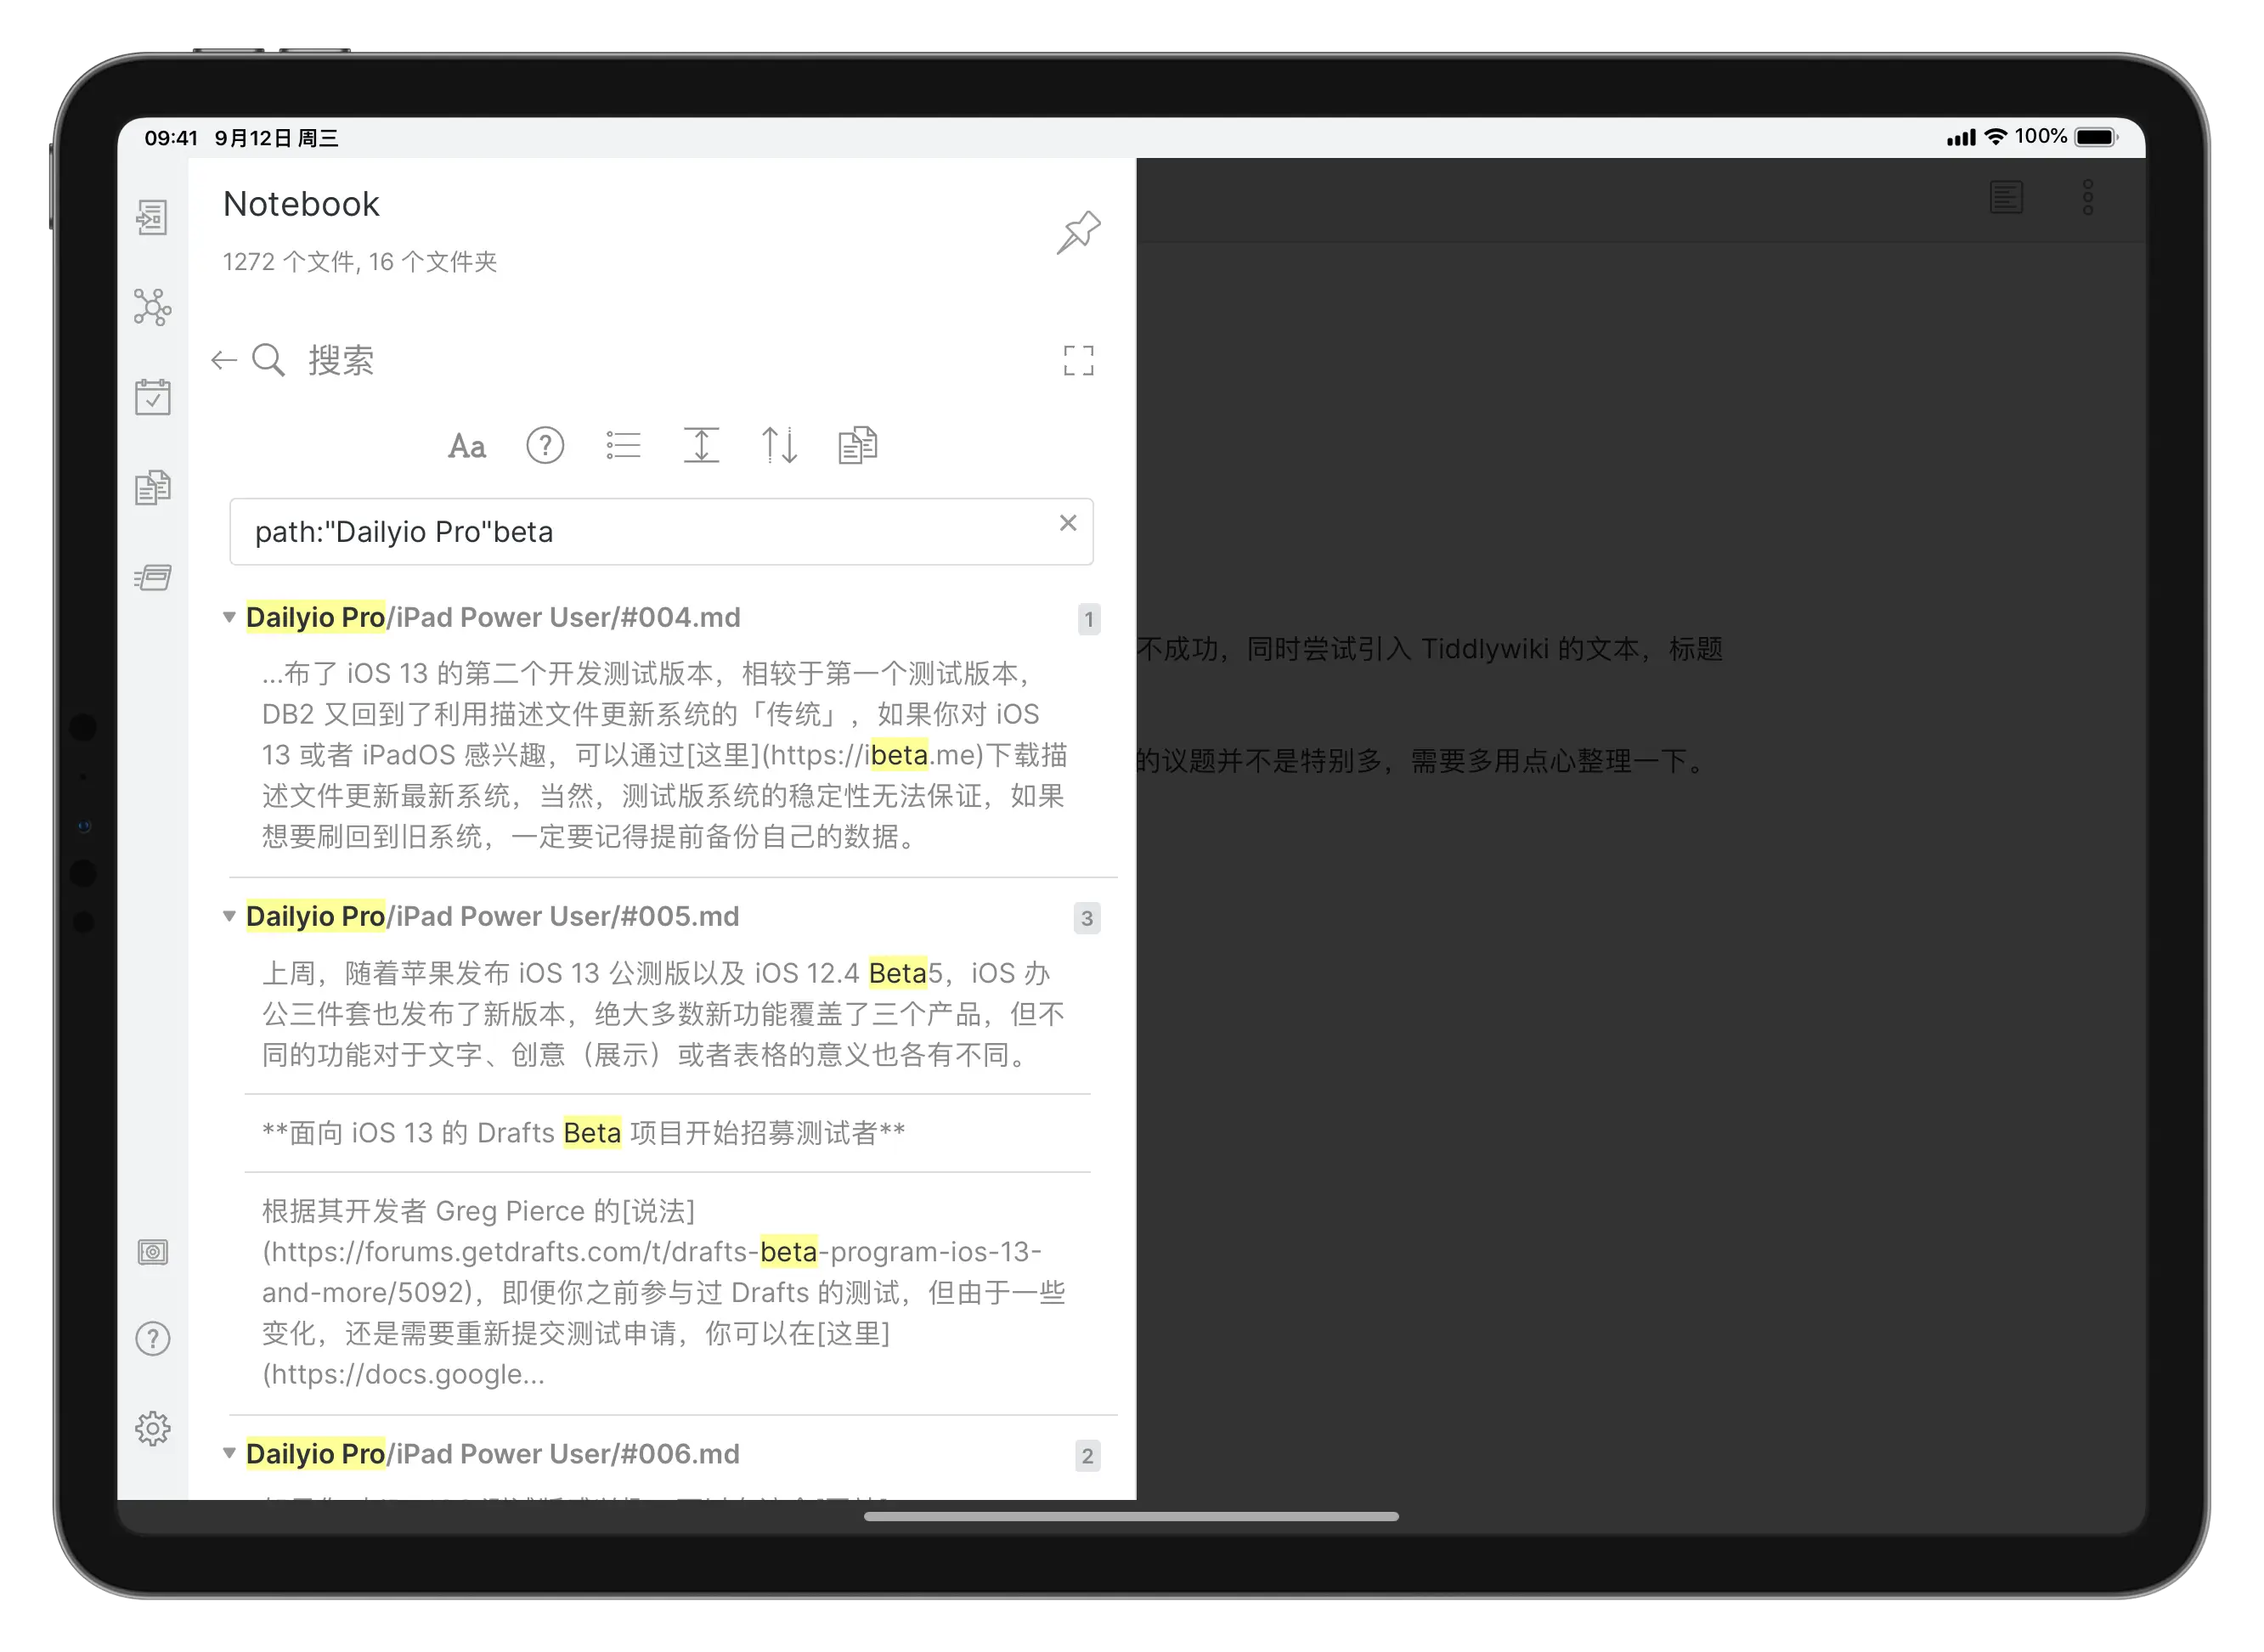The image size is (2264, 1652).
Task: Open the templates document icon in sidebar
Action: point(152,488)
